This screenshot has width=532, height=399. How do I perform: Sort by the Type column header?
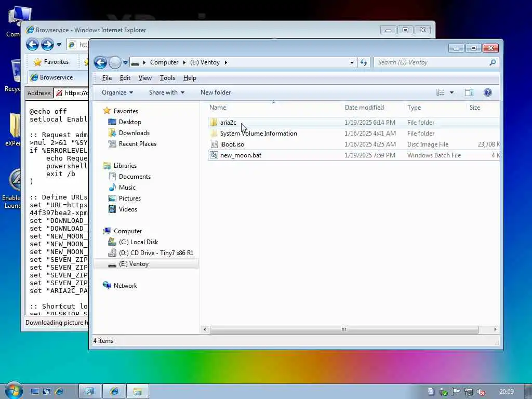point(414,108)
